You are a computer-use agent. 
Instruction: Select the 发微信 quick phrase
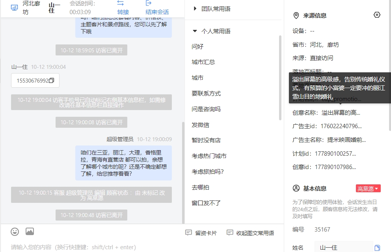[x=201, y=125]
